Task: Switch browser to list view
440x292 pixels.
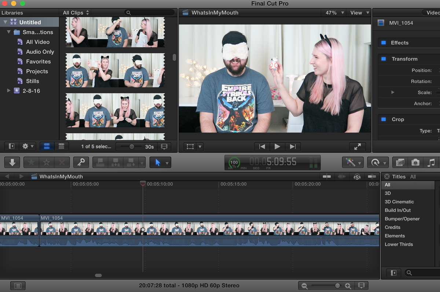Action: (61, 147)
